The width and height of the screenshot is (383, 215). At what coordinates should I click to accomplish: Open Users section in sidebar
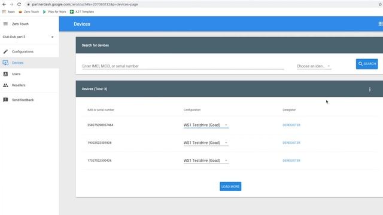(16, 74)
